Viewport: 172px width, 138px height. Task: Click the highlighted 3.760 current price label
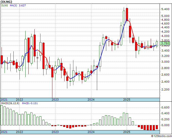pos(165,43)
